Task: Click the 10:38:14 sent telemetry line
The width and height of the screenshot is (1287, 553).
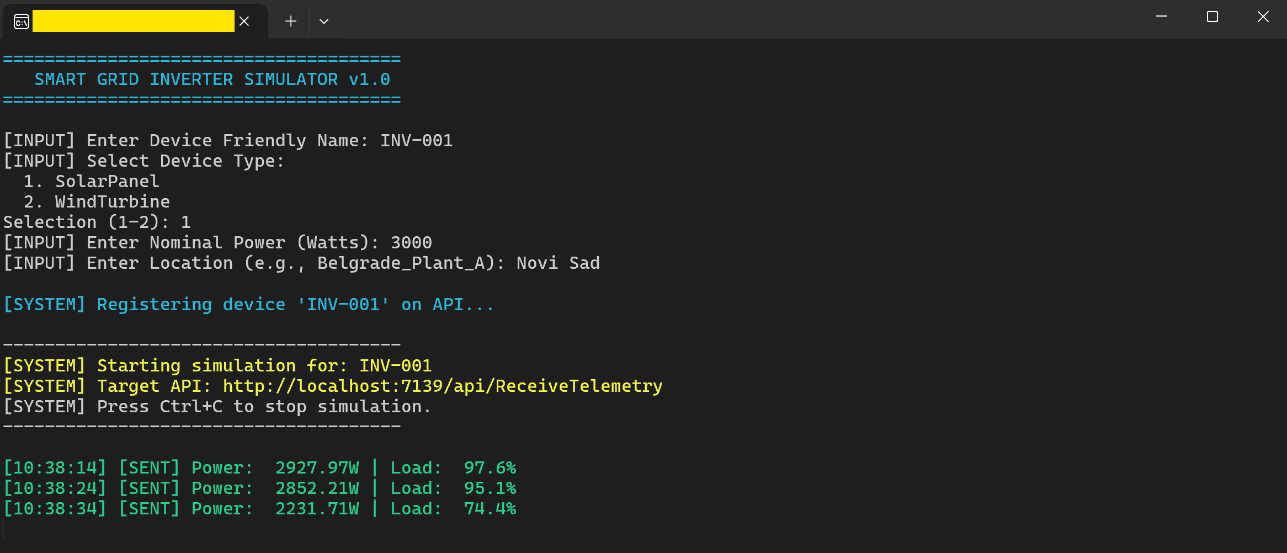Action: [x=259, y=468]
